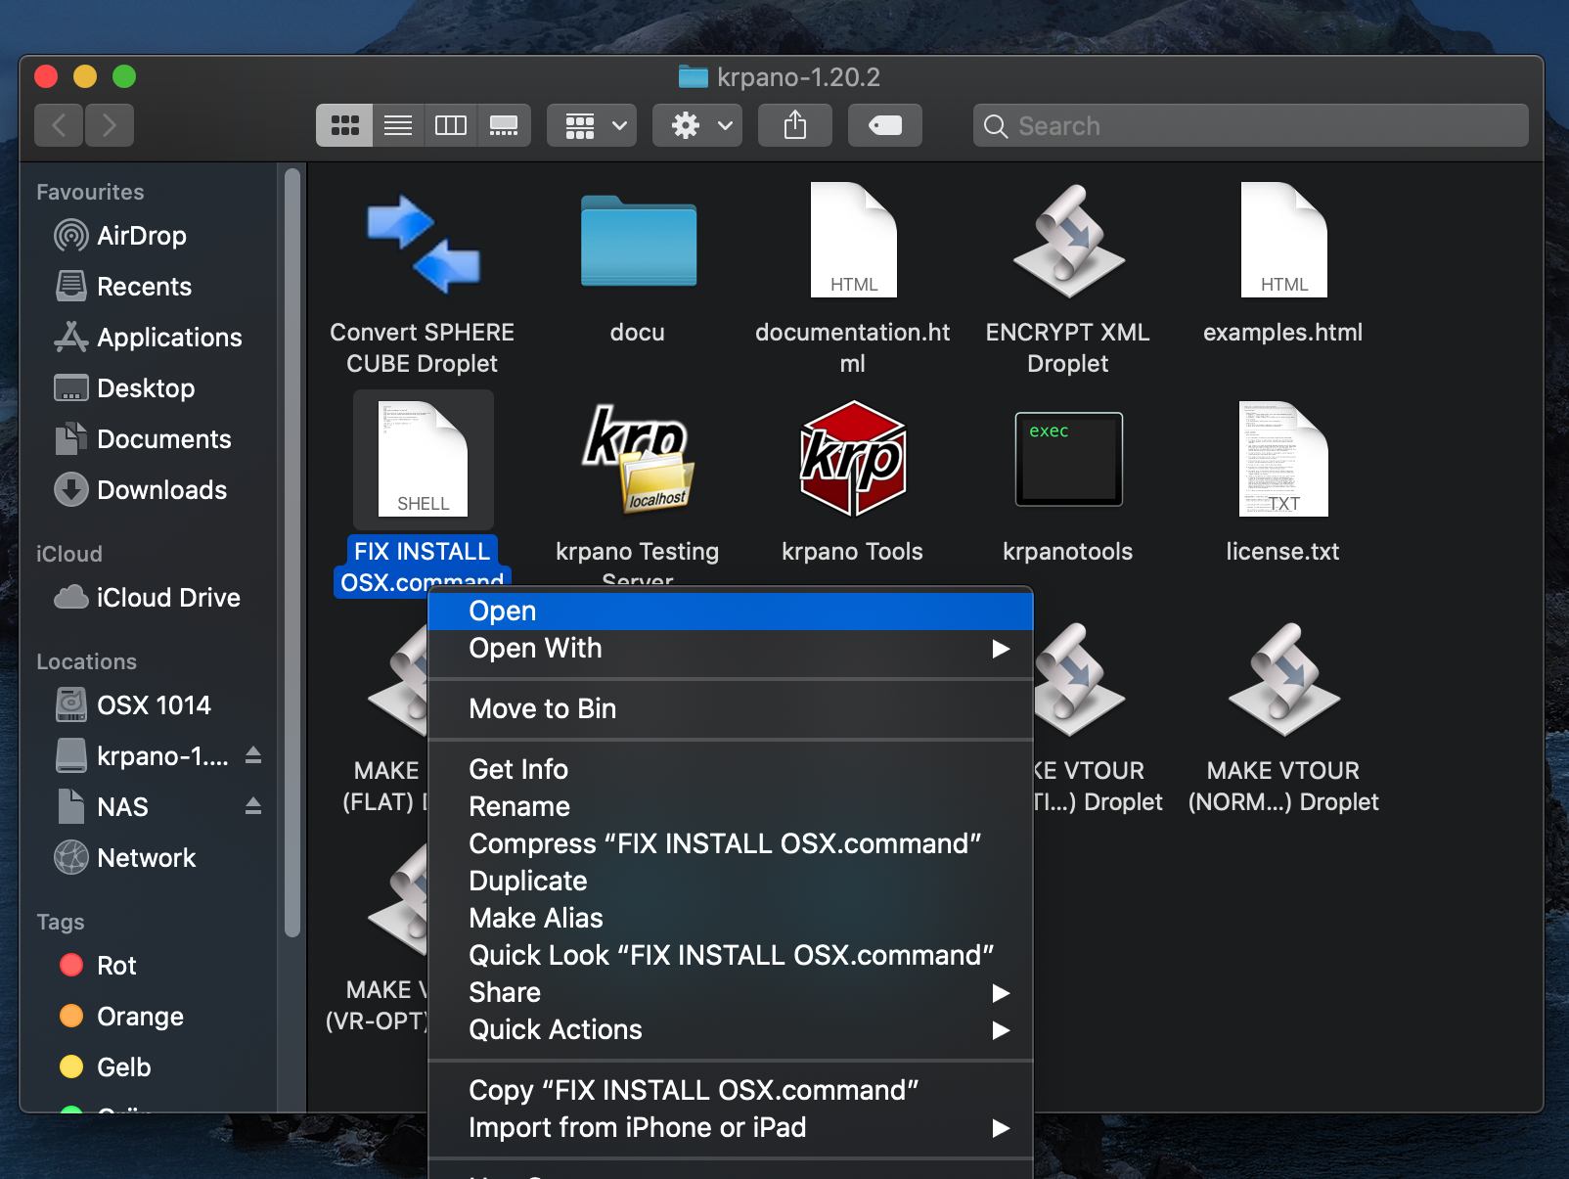
Task: Click the ENCRYPT XML Droplet icon
Action: pyautogui.click(x=1067, y=243)
